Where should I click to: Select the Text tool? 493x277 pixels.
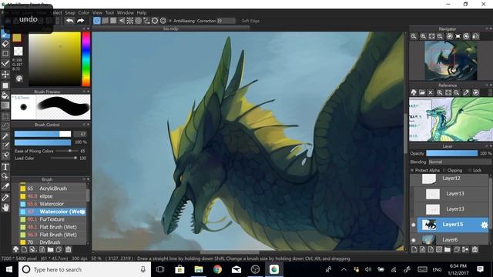tap(5, 166)
